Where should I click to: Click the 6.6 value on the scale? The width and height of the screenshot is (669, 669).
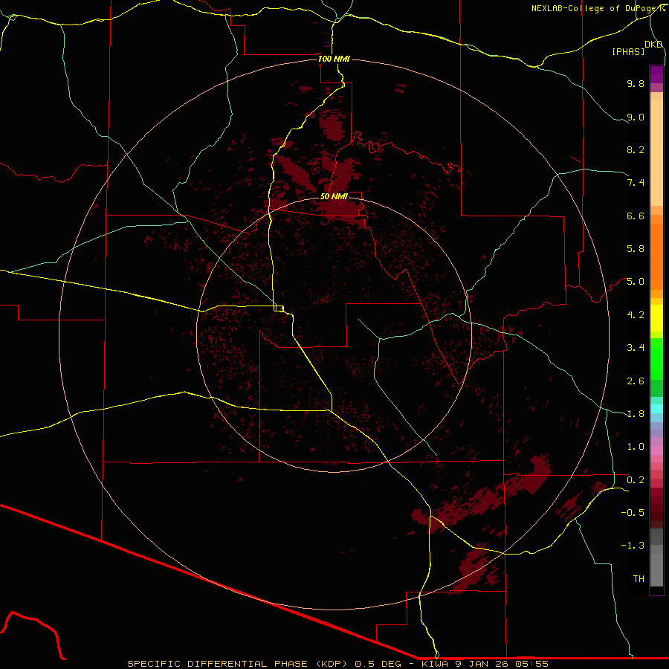[x=635, y=216]
